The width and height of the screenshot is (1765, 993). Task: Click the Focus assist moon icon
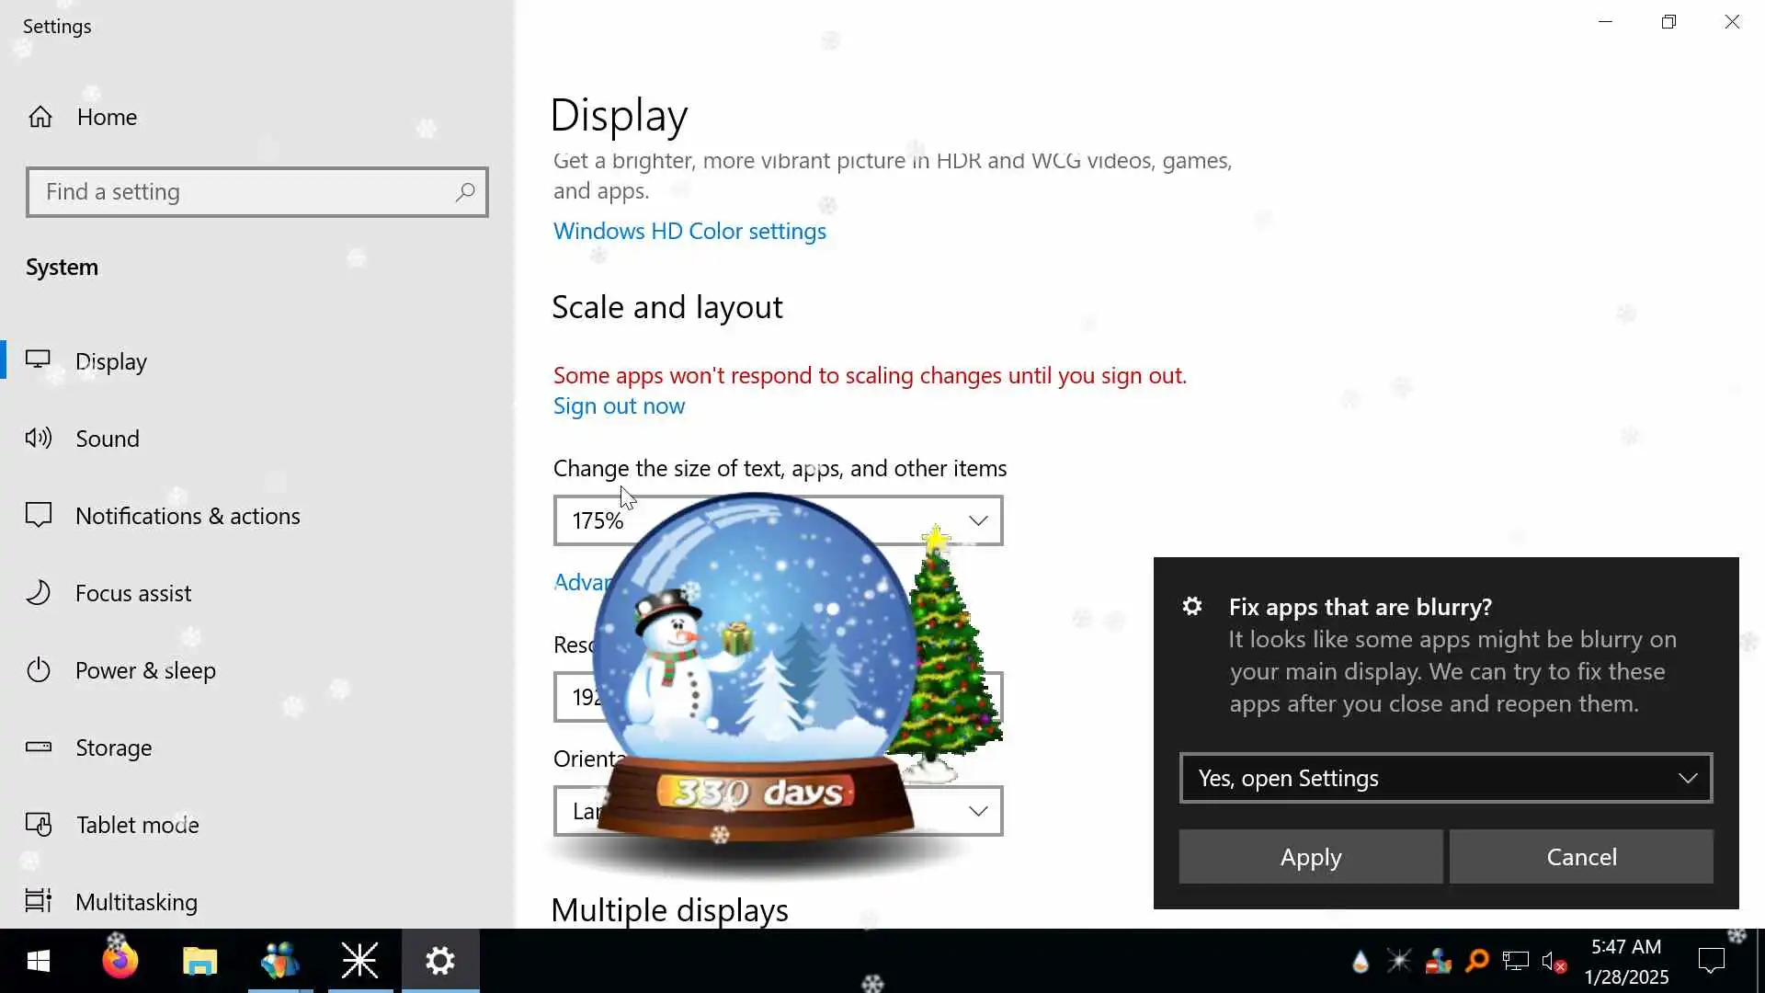click(x=39, y=593)
